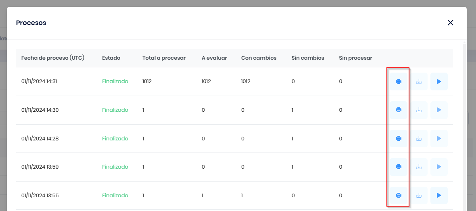Click play icon for 14:28 process
This screenshot has width=476, height=211.
point(439,138)
